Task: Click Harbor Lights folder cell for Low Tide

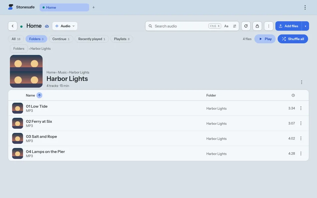Action: click(x=216, y=109)
